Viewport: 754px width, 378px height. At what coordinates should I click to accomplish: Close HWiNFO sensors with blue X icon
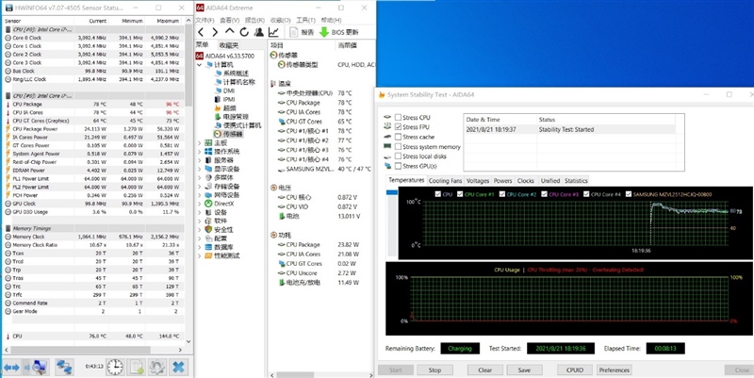point(180,366)
